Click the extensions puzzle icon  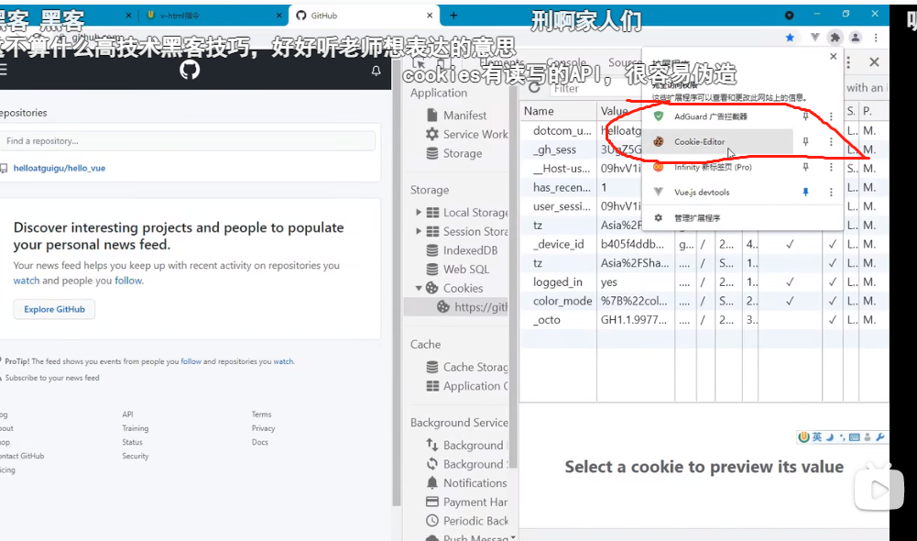835,38
